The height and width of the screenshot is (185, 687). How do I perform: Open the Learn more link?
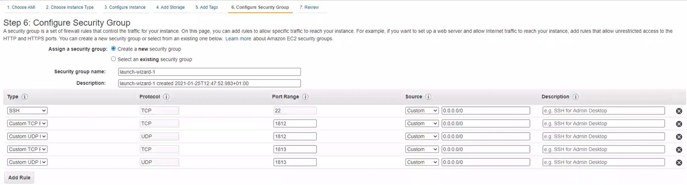coord(238,38)
